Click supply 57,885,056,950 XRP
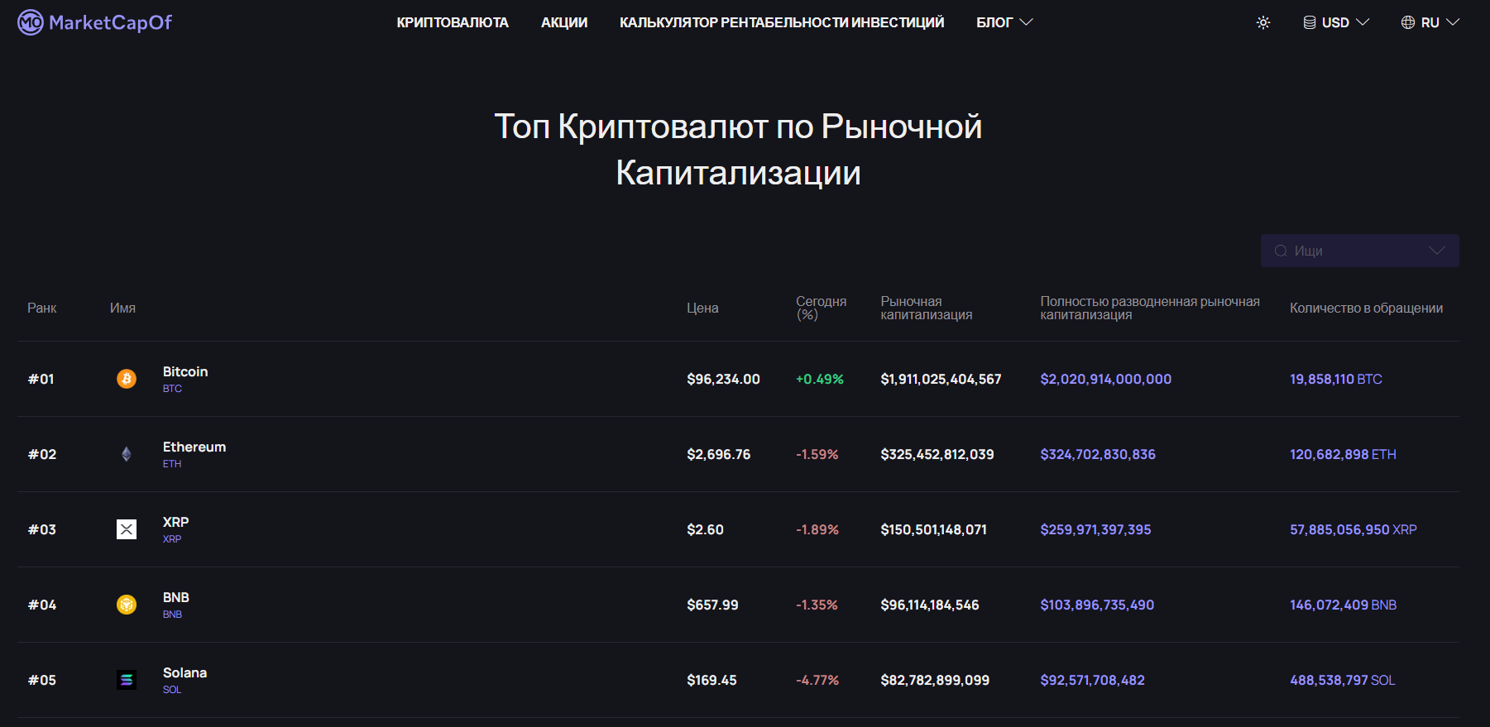Image resolution: width=1490 pixels, height=727 pixels. [1353, 529]
